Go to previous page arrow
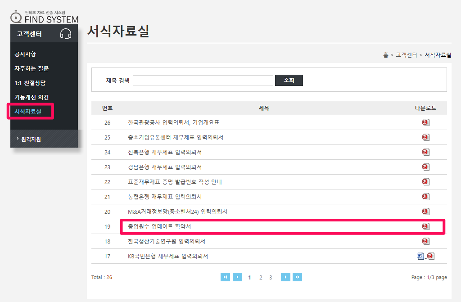 coord(237,277)
